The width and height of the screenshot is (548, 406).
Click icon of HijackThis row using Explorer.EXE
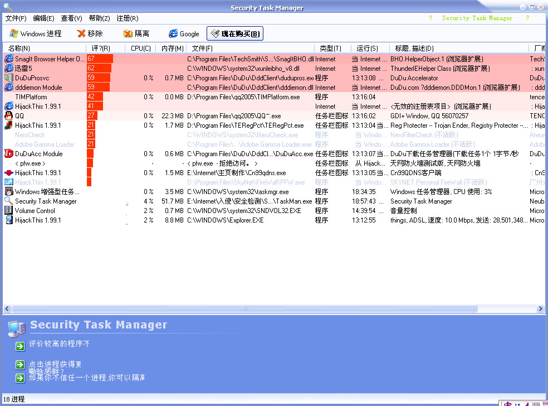[x=9, y=220]
